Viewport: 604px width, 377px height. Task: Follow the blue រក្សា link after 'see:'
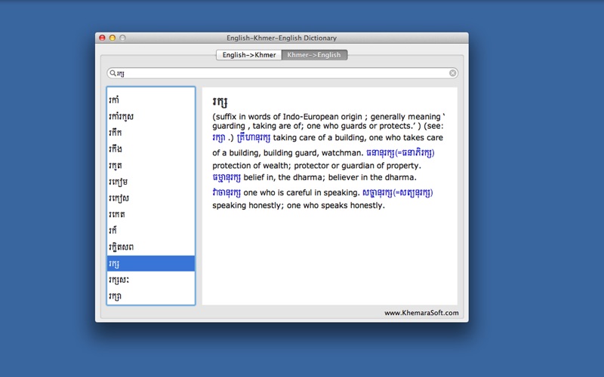pos(218,138)
